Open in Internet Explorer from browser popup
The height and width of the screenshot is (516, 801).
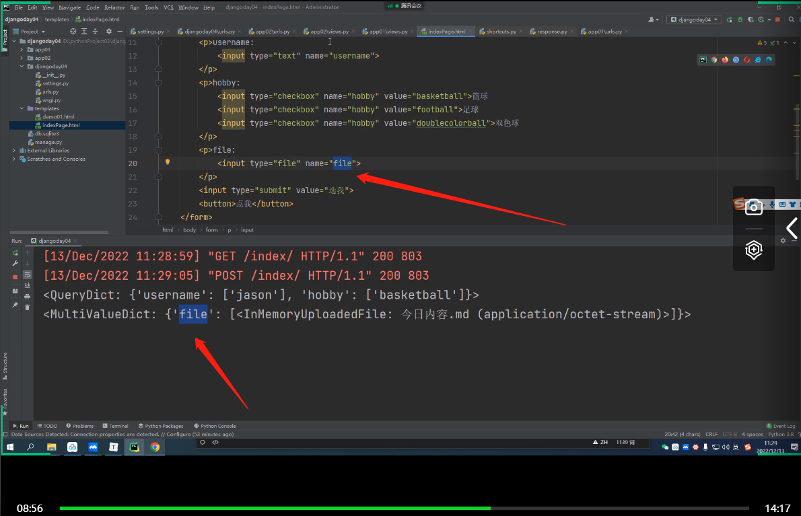[x=757, y=60]
